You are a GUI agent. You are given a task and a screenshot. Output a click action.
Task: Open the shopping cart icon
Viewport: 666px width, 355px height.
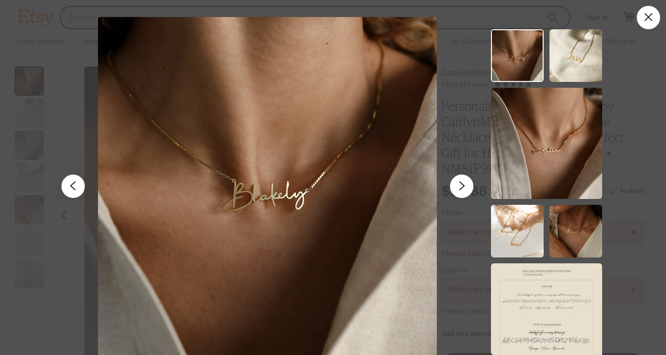[x=629, y=17]
